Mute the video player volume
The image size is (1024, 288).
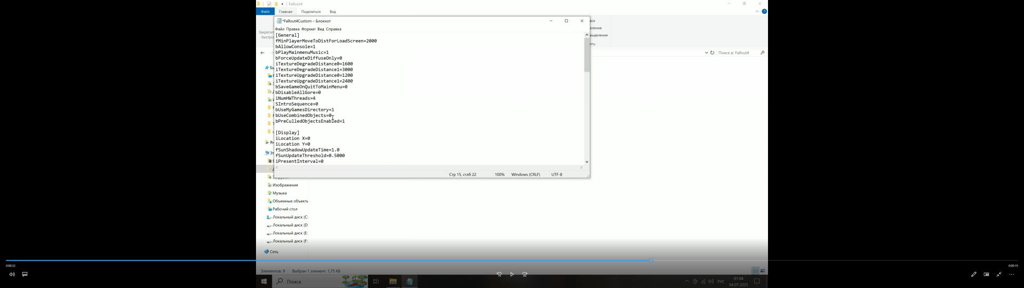(x=12, y=275)
